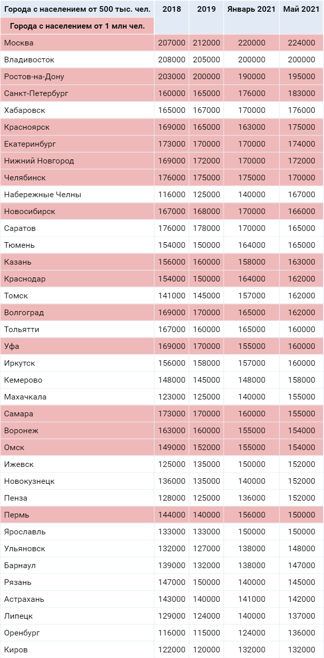Viewport: 324px width, 658px height.
Task: Click the Набережные Челны city name
Action: coord(43,195)
